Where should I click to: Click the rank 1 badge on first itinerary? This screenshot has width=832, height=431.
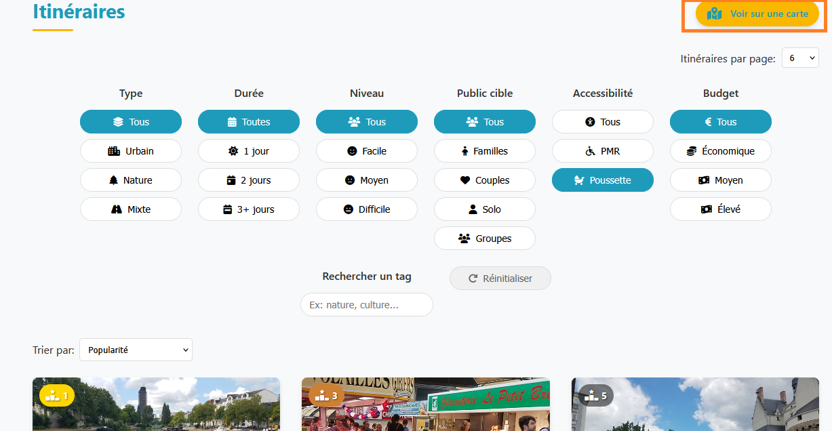click(57, 396)
